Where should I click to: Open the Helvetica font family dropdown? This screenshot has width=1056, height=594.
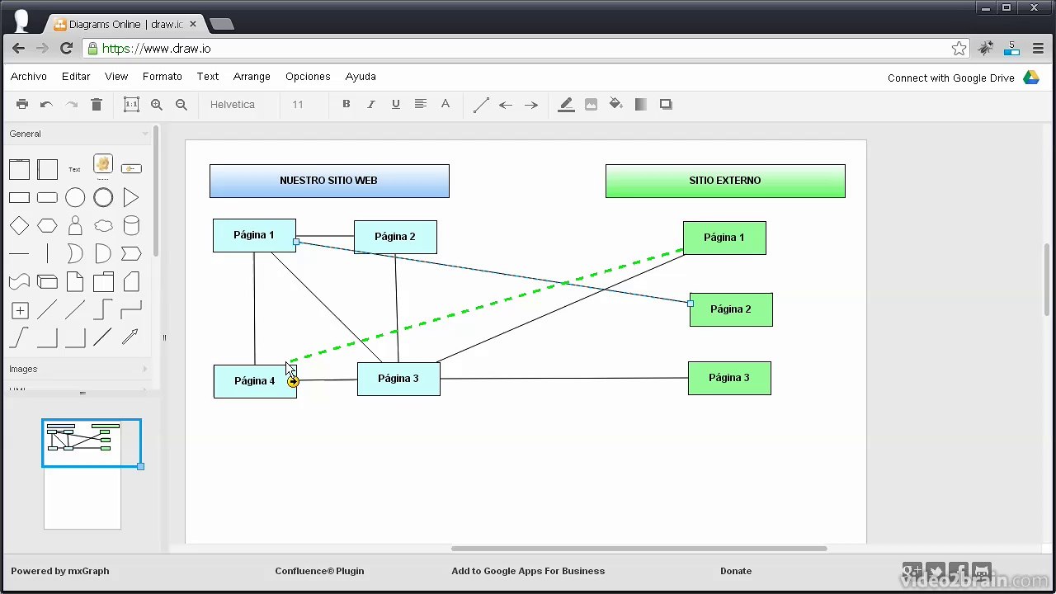(x=233, y=105)
